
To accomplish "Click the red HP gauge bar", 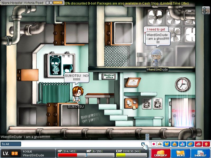I will (71, 155).
